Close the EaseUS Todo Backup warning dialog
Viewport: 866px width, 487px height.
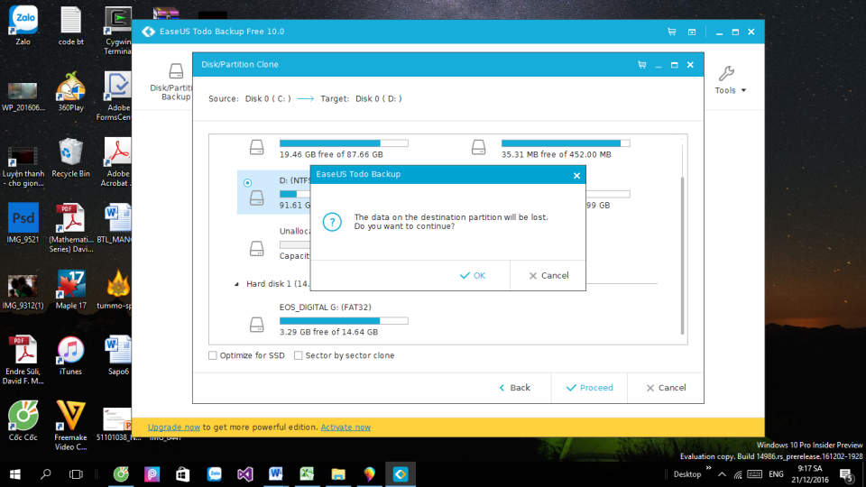pyautogui.click(x=576, y=176)
